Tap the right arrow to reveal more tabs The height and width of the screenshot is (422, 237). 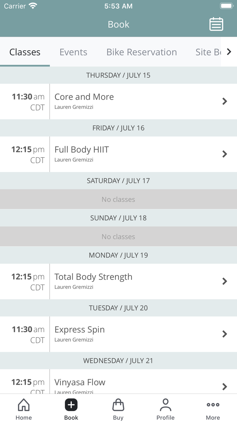pos(229,52)
